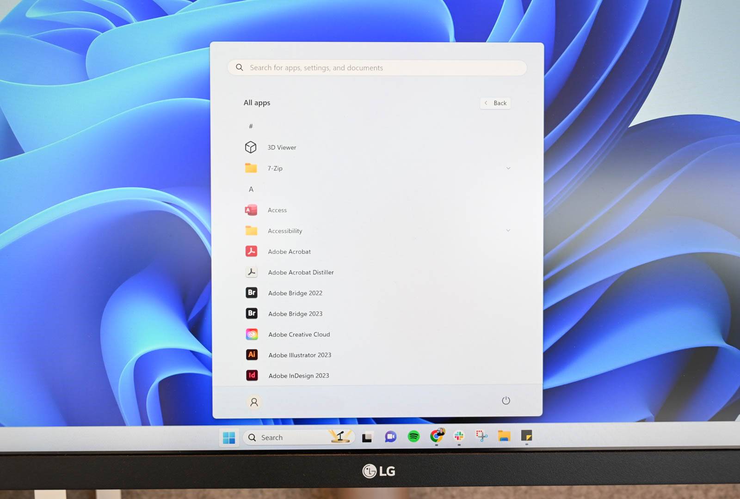Open the user account profile menu
Screen dimensions: 740x499
click(x=254, y=402)
